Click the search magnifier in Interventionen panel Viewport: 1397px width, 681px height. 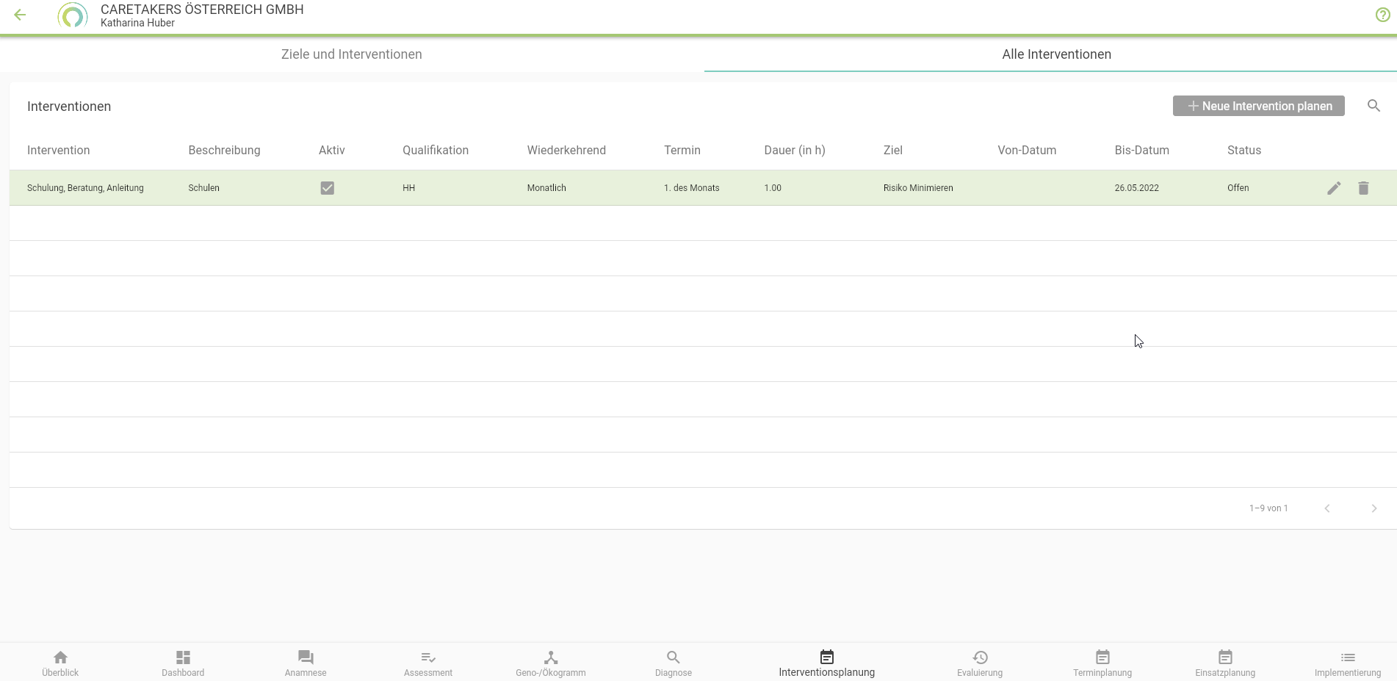1373,106
